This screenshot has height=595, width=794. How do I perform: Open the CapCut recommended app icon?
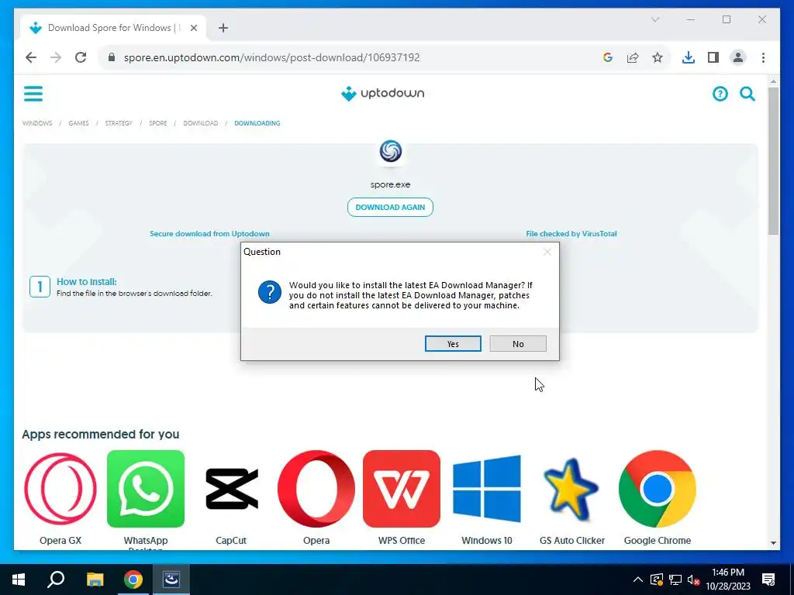point(231,489)
